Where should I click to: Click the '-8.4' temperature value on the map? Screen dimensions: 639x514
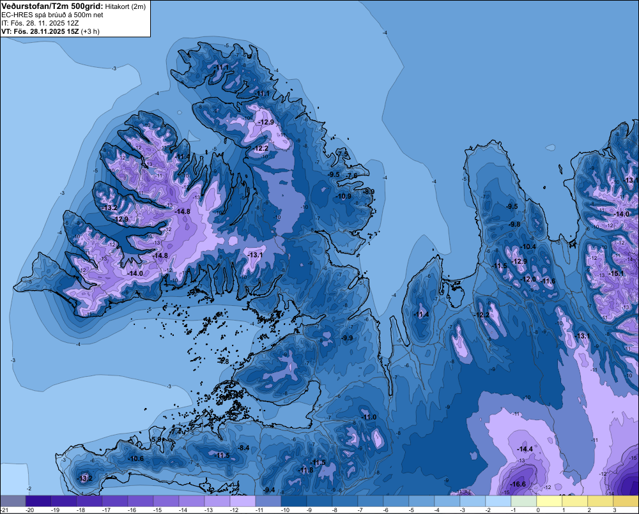[243, 448]
